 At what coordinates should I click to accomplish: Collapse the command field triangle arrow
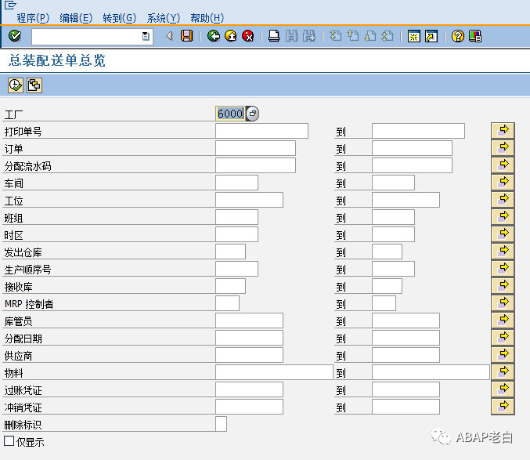pyautogui.click(x=169, y=36)
